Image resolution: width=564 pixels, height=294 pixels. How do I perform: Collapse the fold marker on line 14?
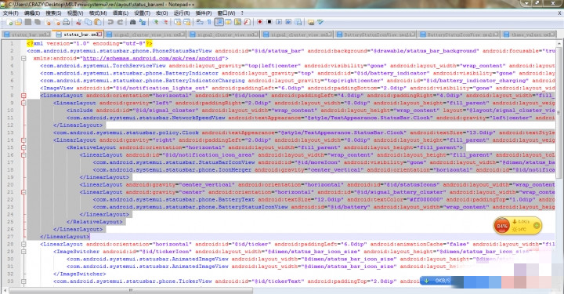pyautogui.click(x=23, y=140)
